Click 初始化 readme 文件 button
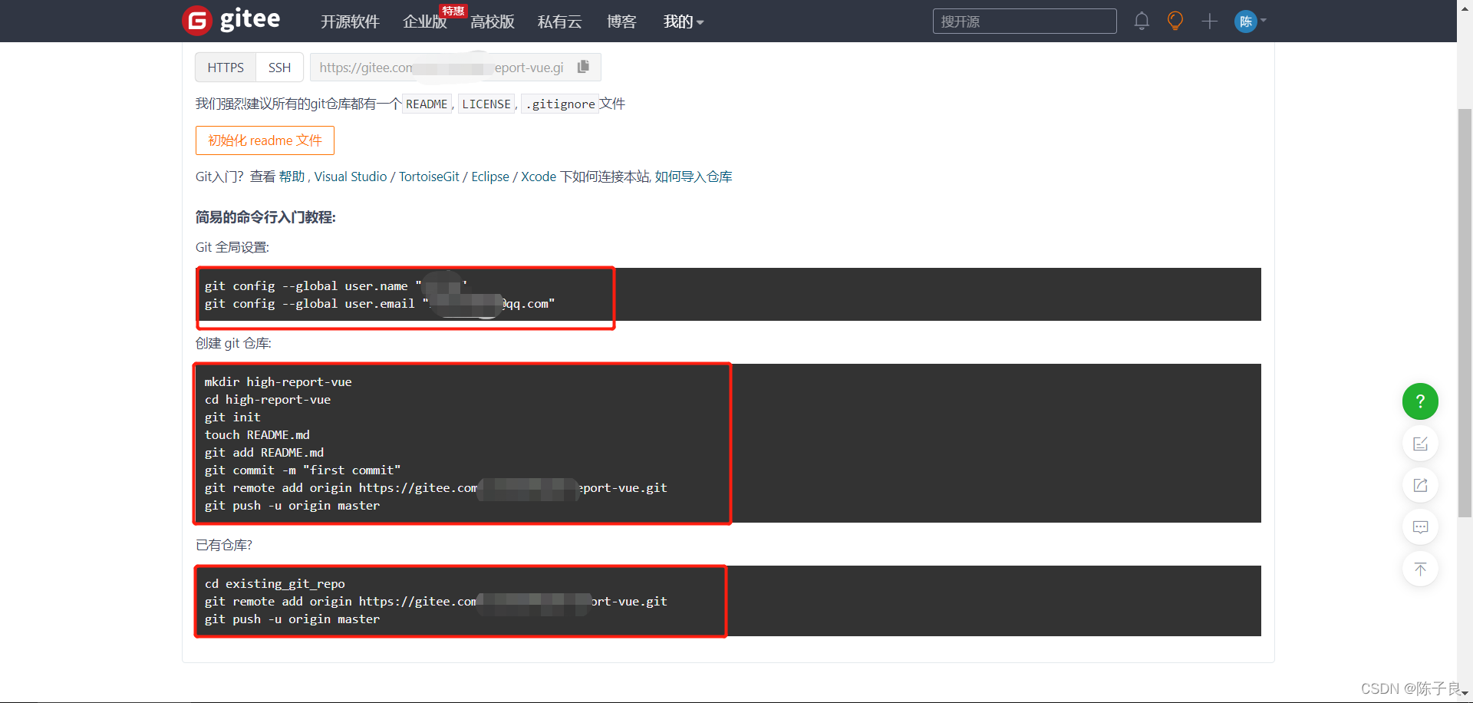Image resolution: width=1473 pixels, height=703 pixels. [x=265, y=140]
